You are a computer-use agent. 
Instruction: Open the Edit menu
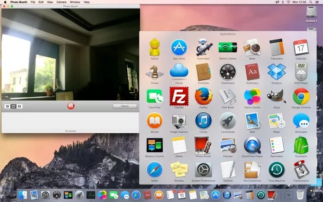pos(41,2)
